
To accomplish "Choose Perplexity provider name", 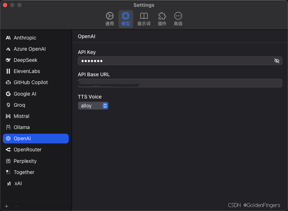I will pos(25,161).
